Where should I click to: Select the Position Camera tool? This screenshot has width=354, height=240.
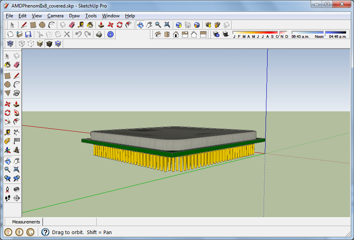(7, 189)
